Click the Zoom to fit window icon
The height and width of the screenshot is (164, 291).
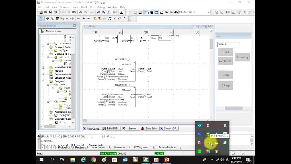click(x=109, y=12)
